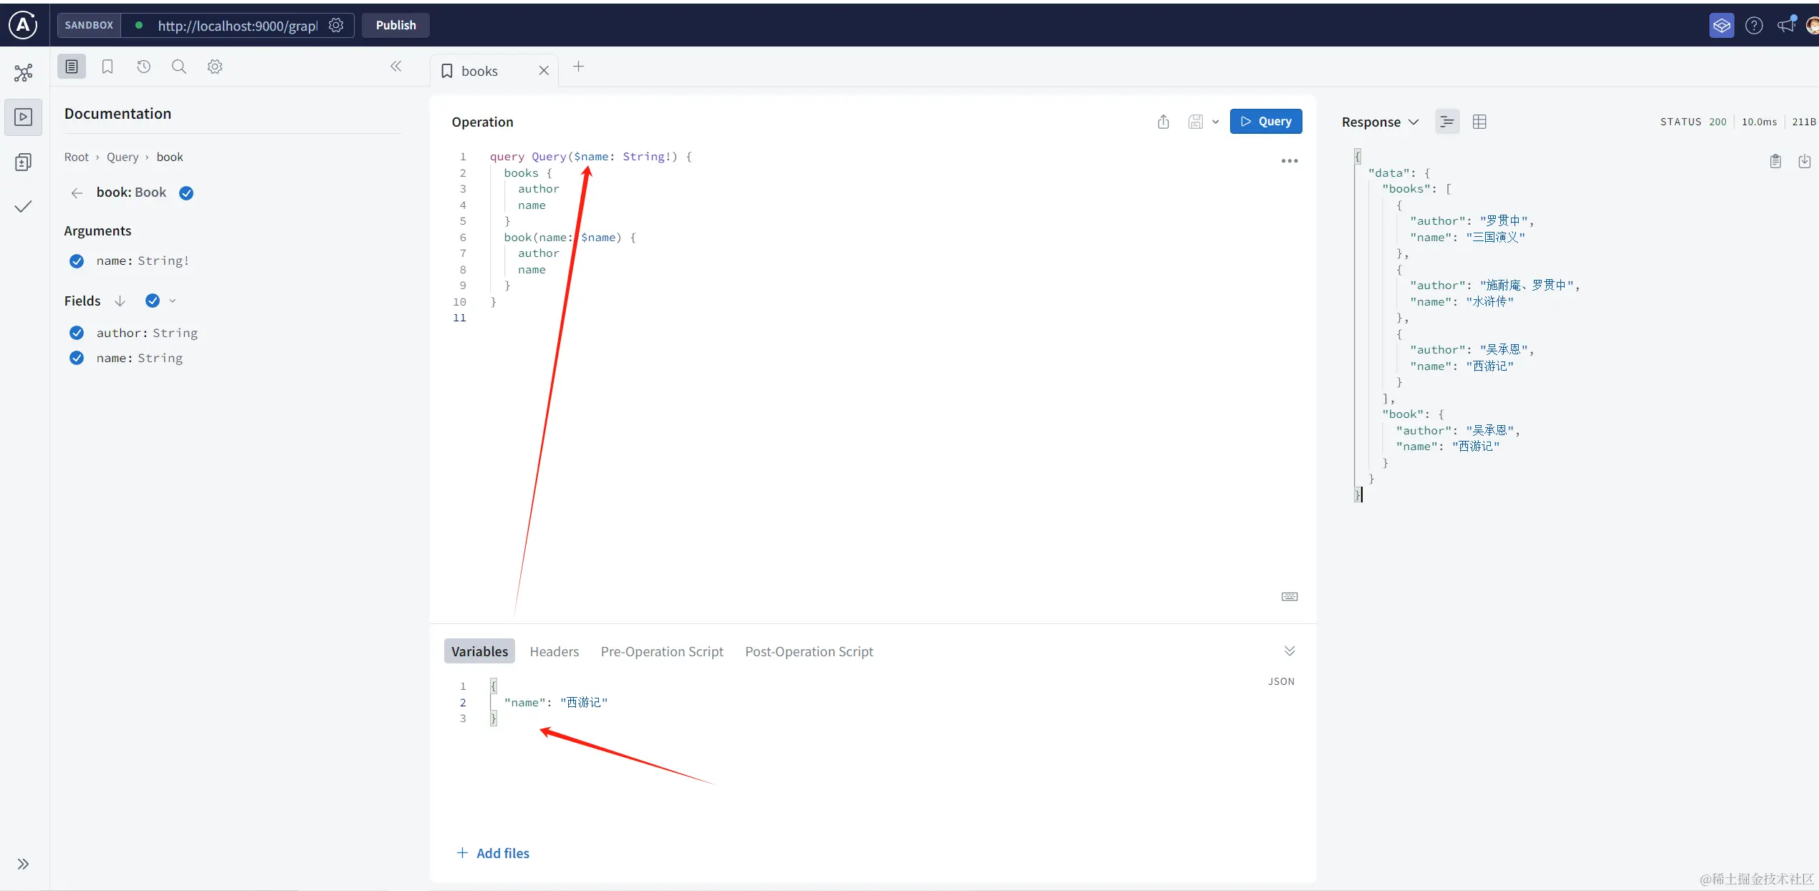The height and width of the screenshot is (891, 1819).
Task: Open the Pre-Operation Script tab
Action: [661, 651]
